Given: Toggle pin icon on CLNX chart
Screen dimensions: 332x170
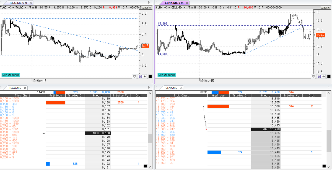Looking at the screenshot, I should click(x=323, y=76).
